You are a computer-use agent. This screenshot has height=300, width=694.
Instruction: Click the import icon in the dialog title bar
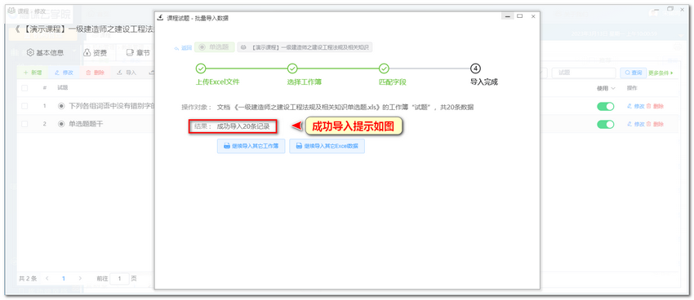pos(160,17)
